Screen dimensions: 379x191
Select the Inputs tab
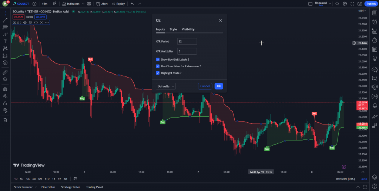click(x=160, y=29)
